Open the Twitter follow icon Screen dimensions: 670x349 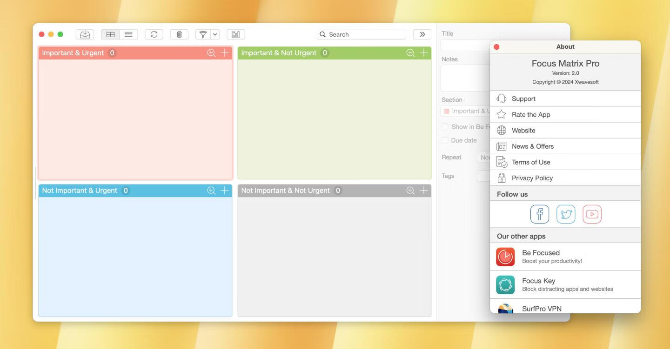click(566, 214)
